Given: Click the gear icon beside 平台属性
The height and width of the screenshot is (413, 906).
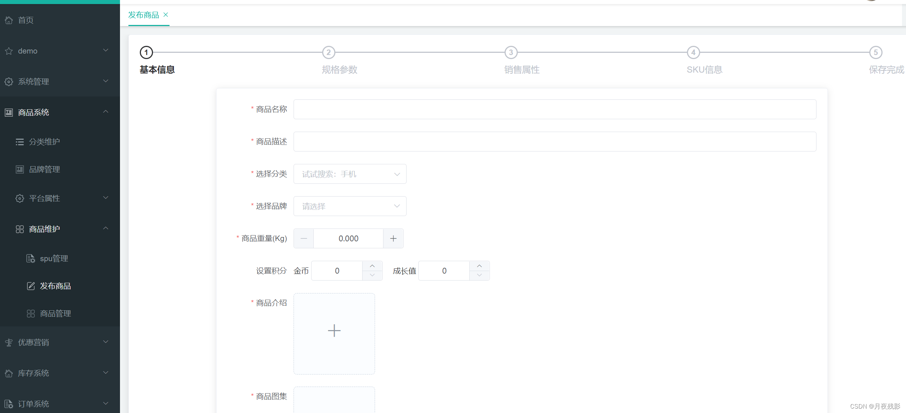Looking at the screenshot, I should [x=20, y=198].
